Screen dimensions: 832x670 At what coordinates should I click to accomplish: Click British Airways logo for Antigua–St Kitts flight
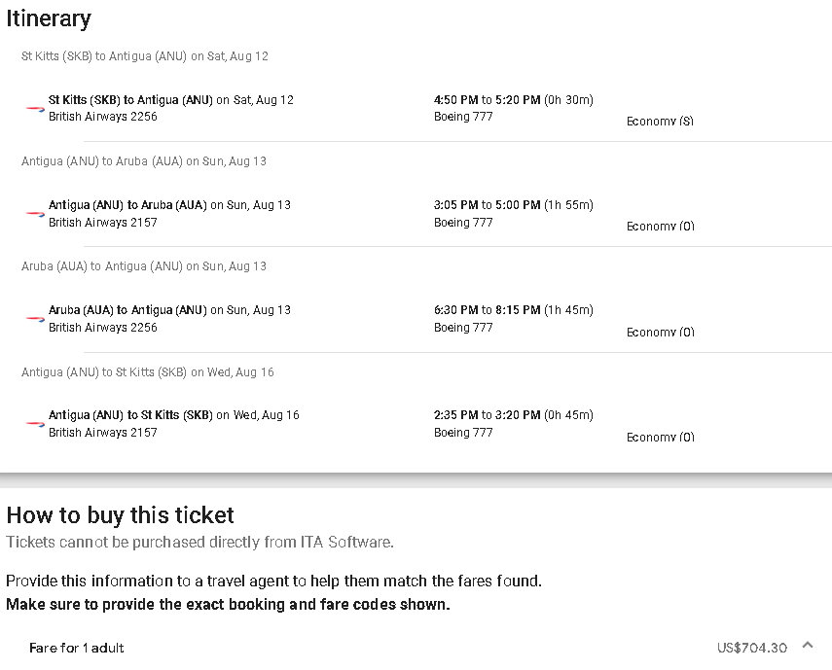(35, 424)
